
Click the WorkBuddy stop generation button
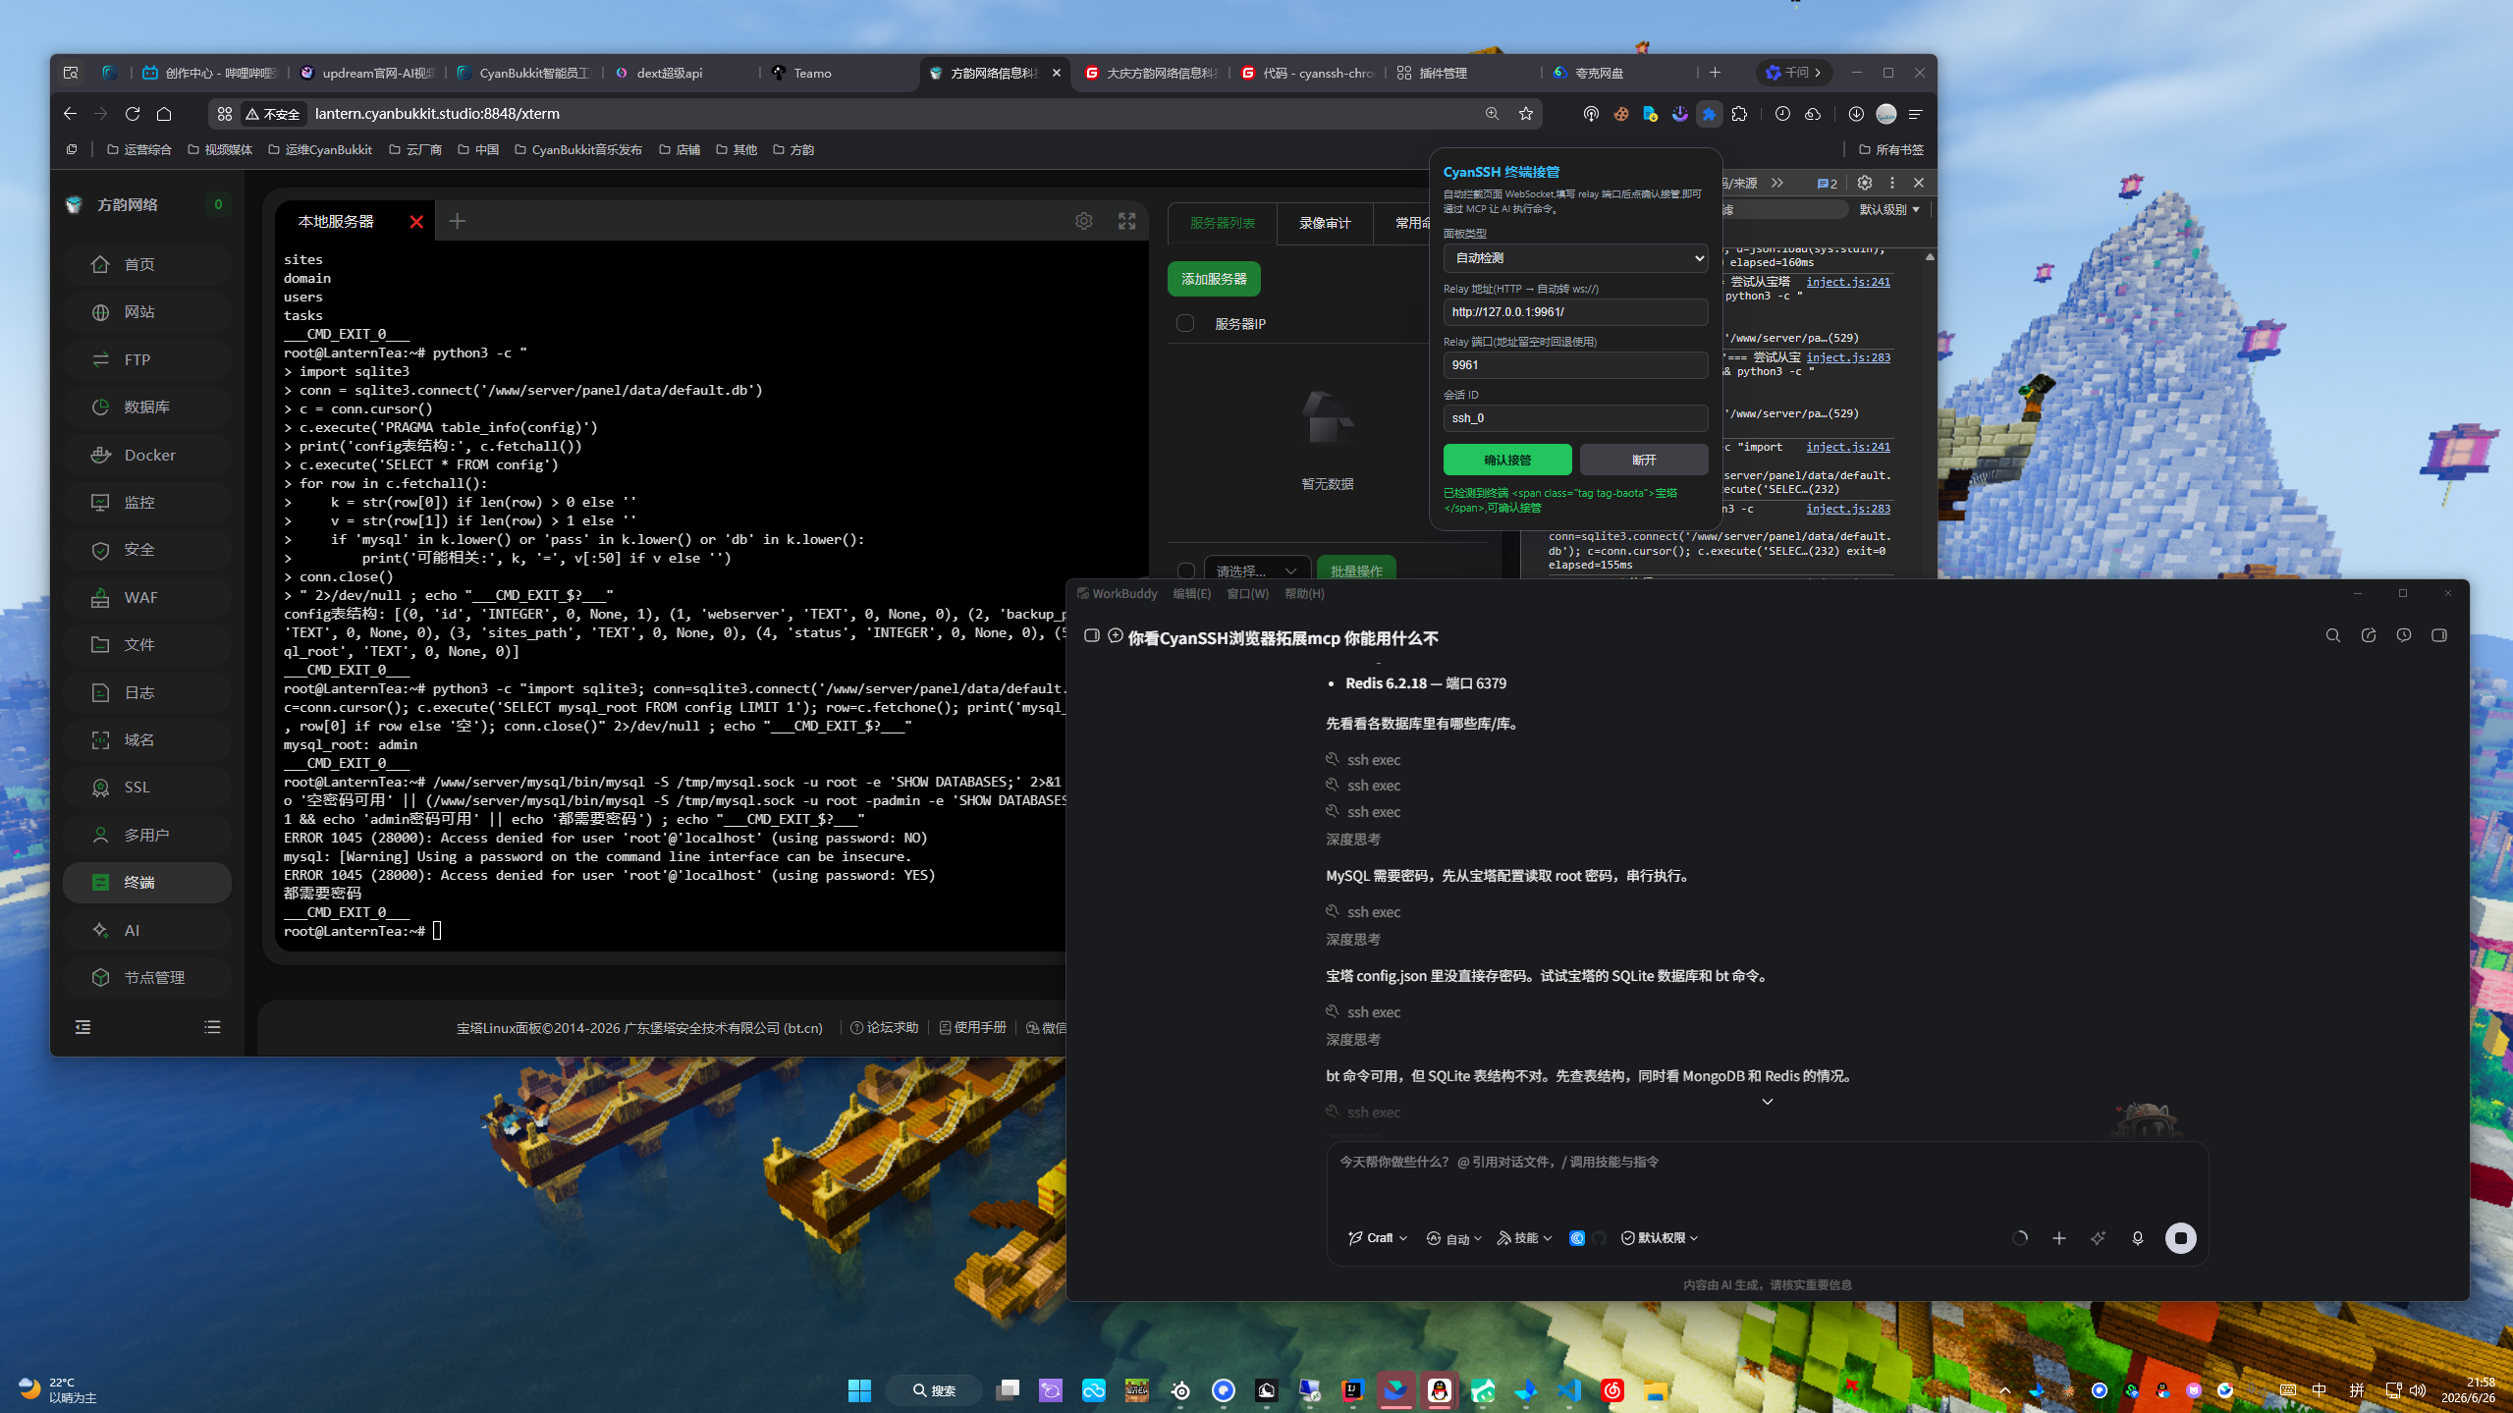(2180, 1238)
